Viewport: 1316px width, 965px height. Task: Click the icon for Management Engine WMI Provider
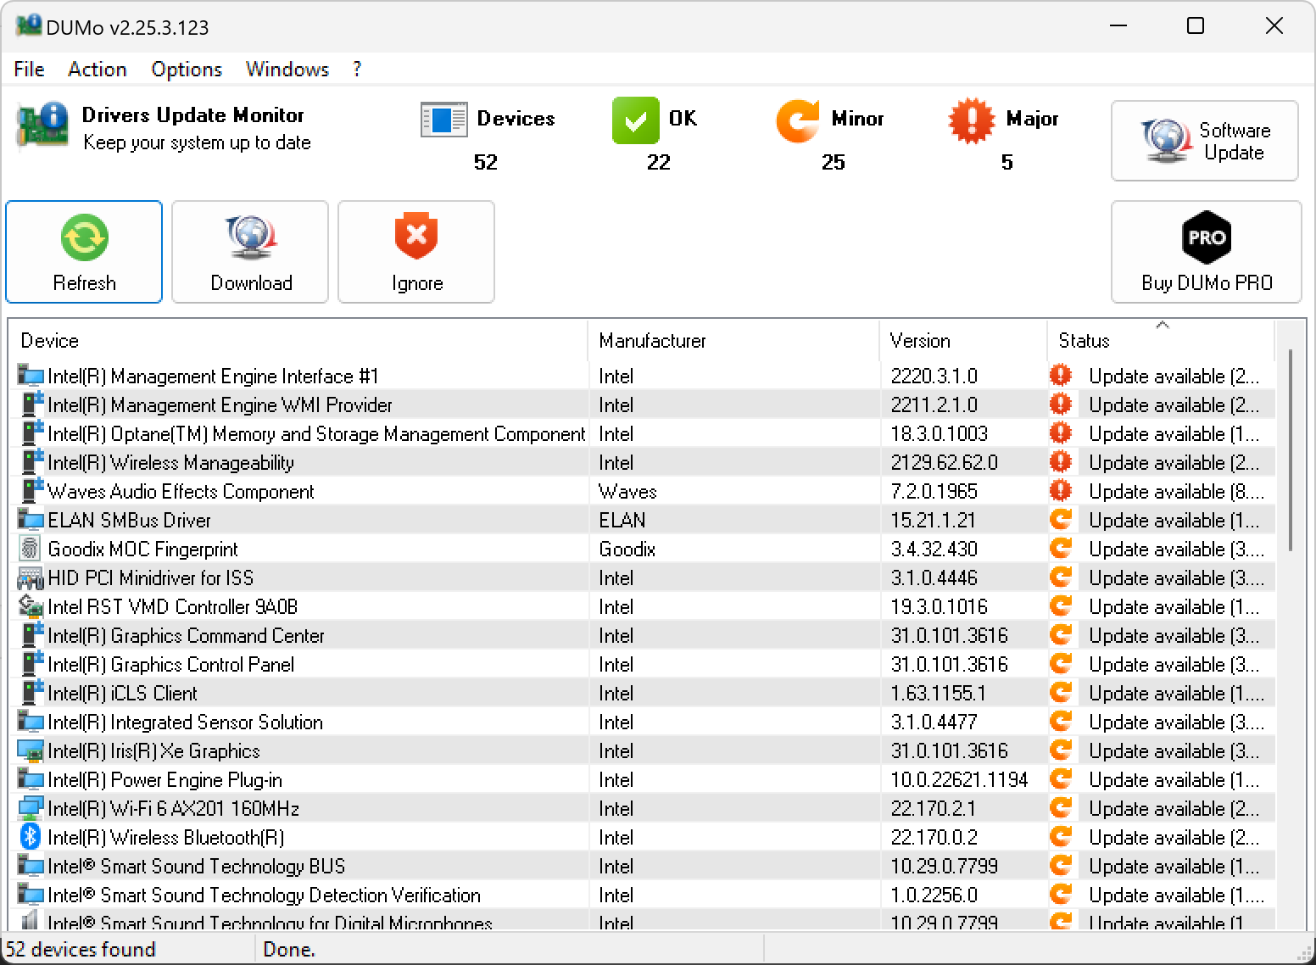(x=32, y=404)
